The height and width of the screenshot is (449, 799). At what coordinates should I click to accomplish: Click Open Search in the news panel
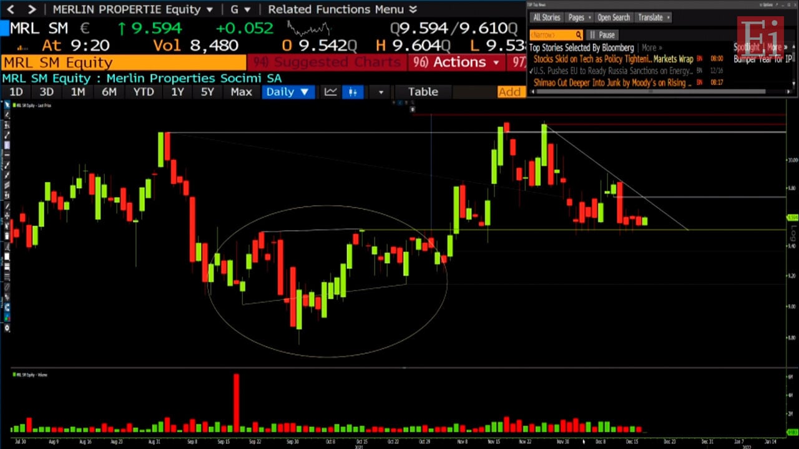[x=614, y=17]
